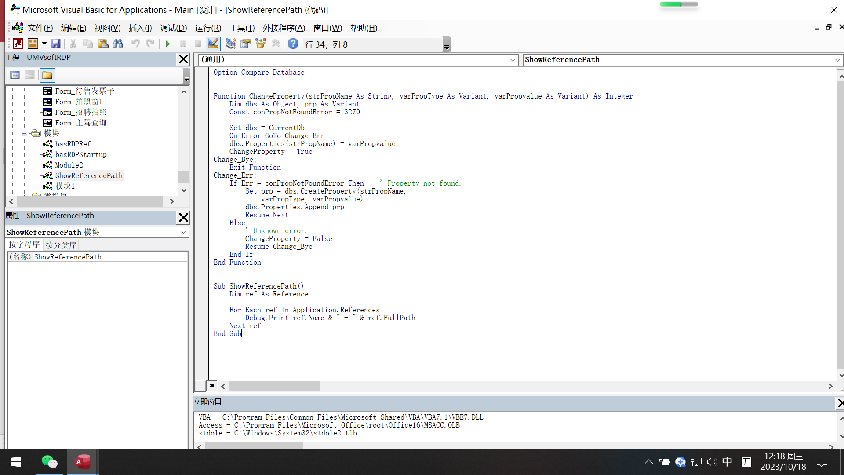Expand toolbar options overflow arrow

tap(447, 44)
